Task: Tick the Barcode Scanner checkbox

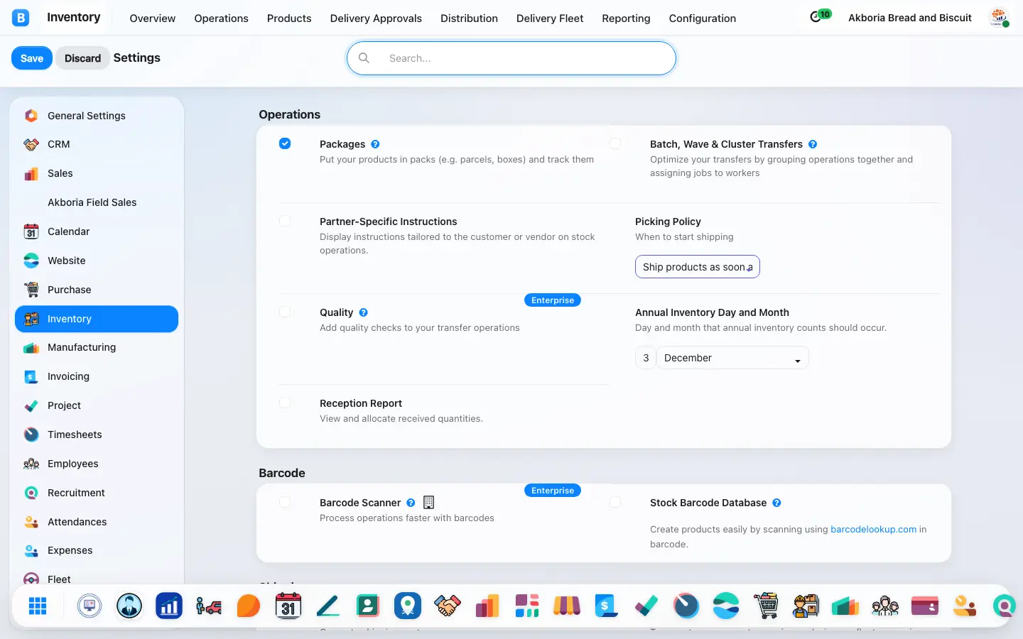Action: pyautogui.click(x=285, y=502)
